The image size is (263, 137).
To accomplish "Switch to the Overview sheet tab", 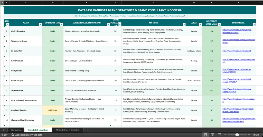I will [16, 130].
